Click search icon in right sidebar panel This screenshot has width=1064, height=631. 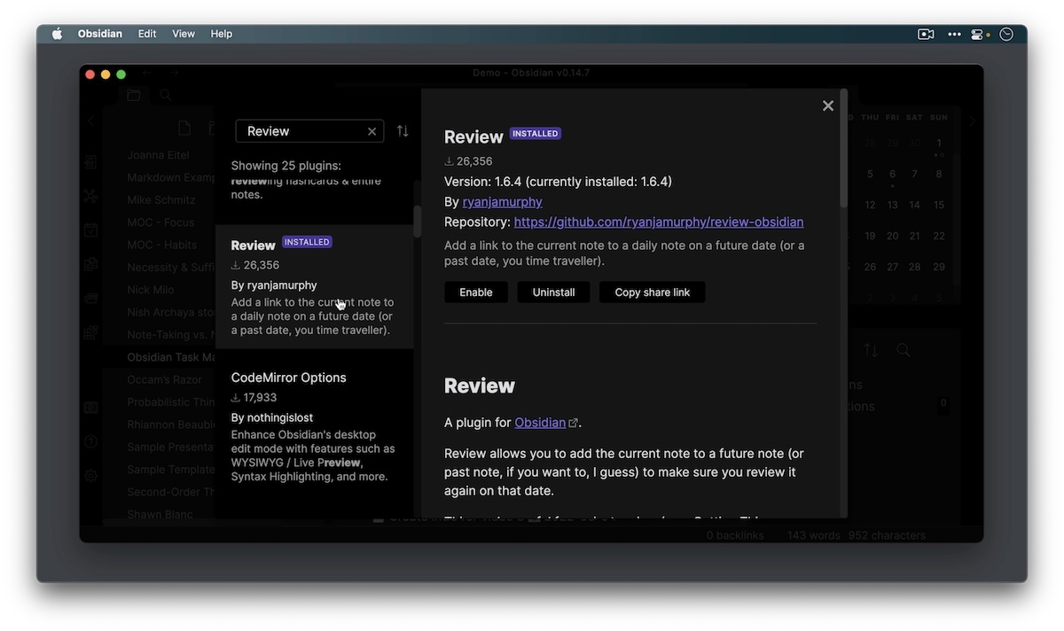tap(903, 350)
